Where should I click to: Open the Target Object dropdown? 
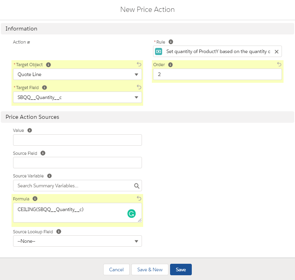(x=78, y=74)
